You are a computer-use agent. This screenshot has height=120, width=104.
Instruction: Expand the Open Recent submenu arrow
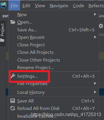tap(95, 37)
